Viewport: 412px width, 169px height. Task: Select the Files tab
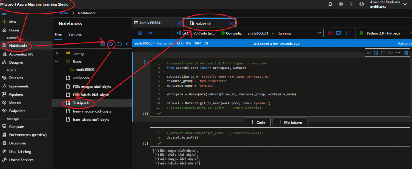click(58, 35)
